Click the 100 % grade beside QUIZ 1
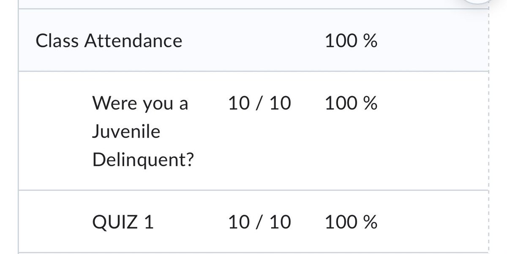Viewport: 507px width, 254px height. [x=351, y=222]
